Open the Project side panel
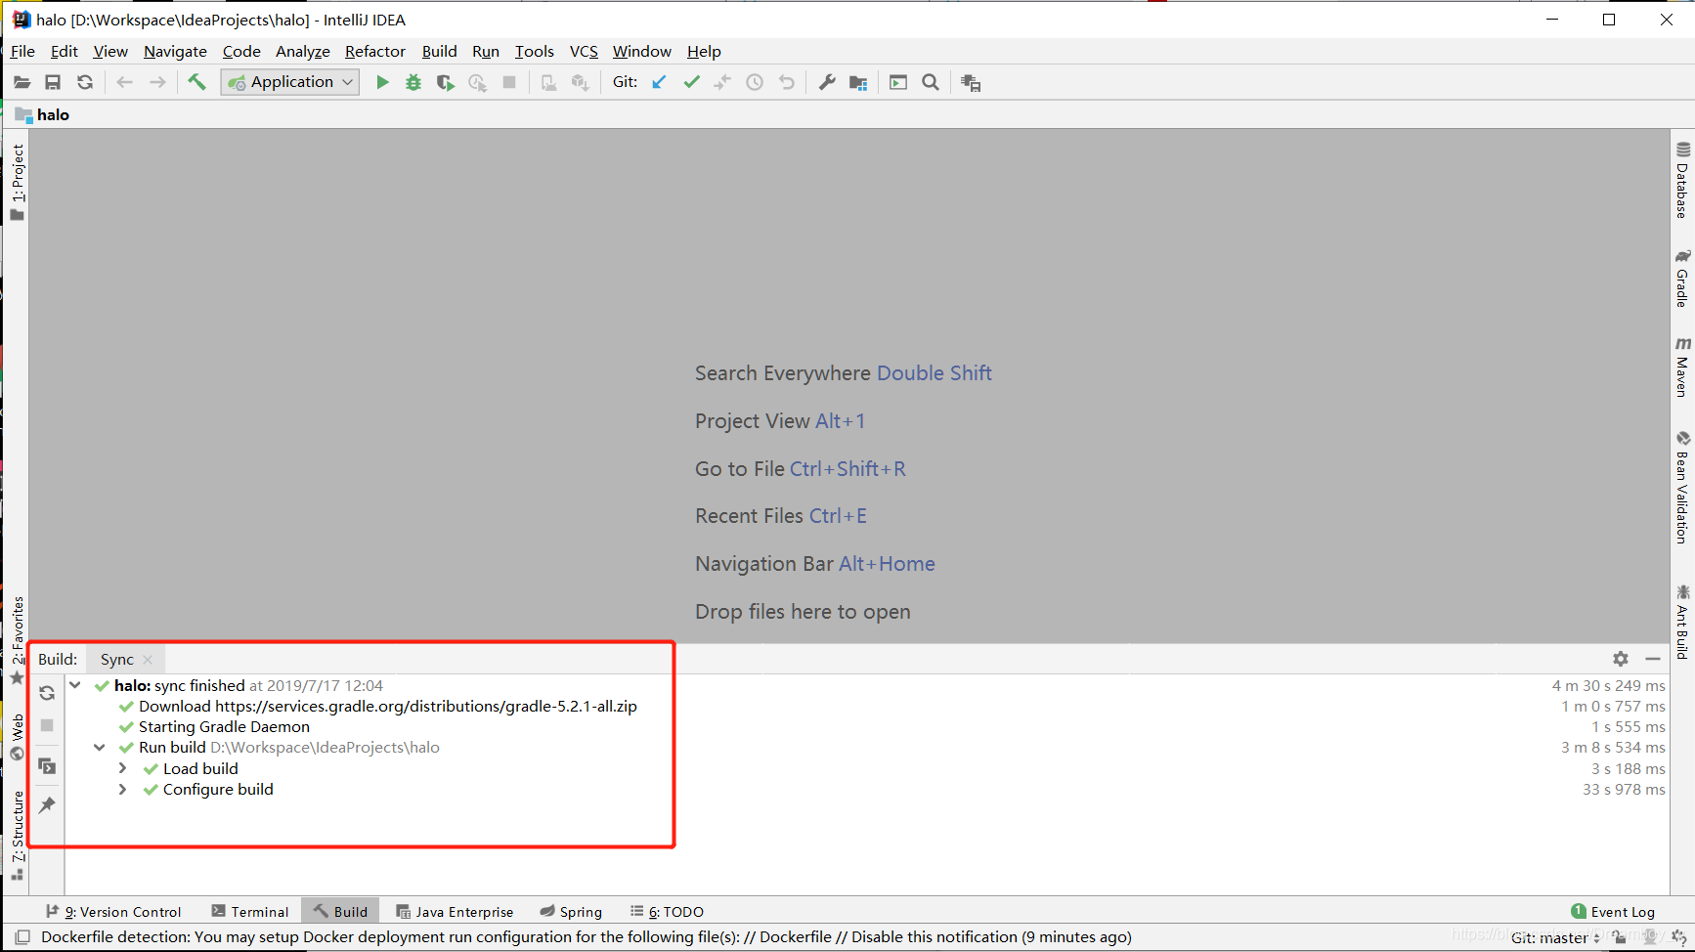Screen dimensions: 1695x952 18,183
